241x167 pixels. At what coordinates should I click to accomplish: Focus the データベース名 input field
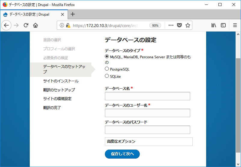pyautogui.click(x=148, y=96)
